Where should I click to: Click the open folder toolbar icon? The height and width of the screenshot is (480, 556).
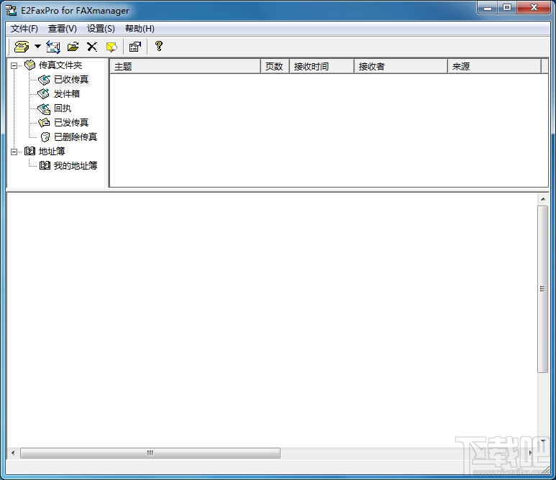73,47
